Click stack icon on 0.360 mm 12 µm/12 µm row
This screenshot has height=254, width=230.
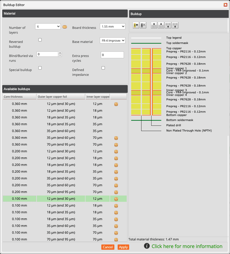[116, 104]
